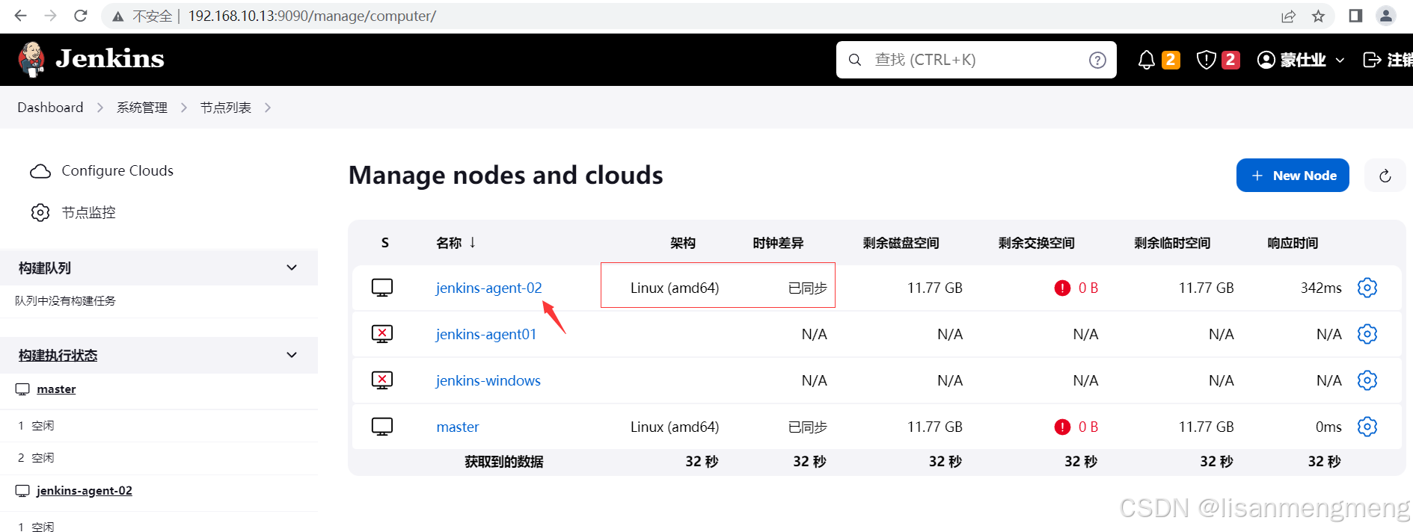
Task: Click the orange notification count badge 2
Action: [1171, 60]
